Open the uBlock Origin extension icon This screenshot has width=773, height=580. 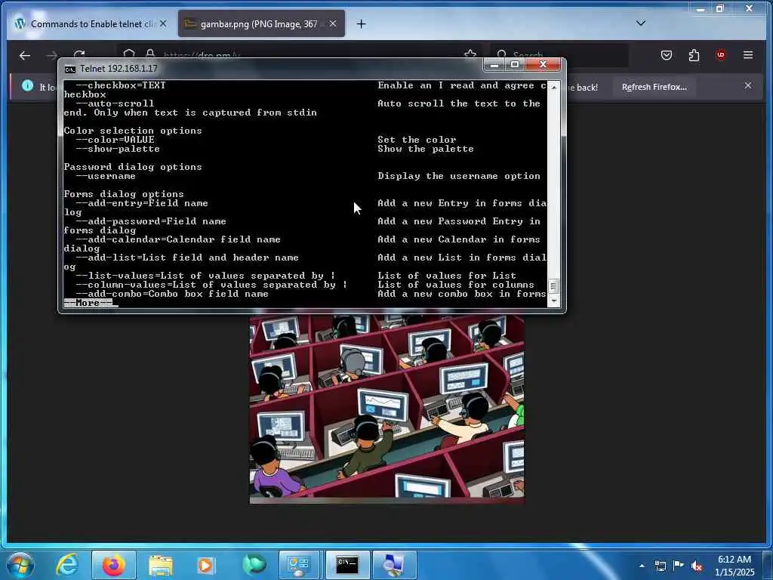(x=721, y=55)
